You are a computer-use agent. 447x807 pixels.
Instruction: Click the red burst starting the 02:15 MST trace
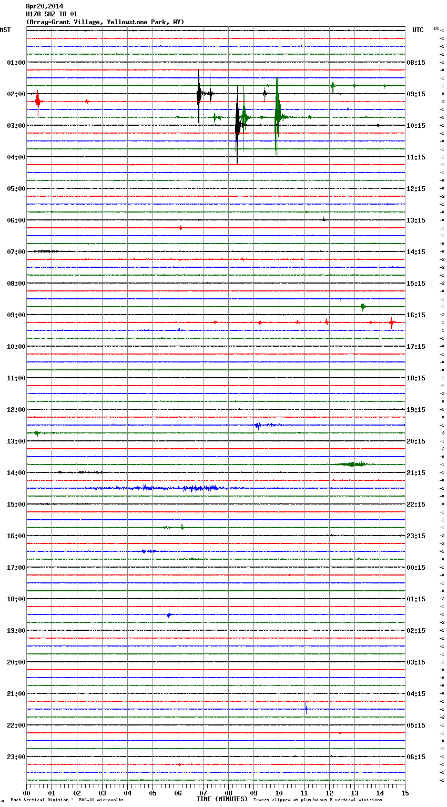pyautogui.click(x=37, y=102)
